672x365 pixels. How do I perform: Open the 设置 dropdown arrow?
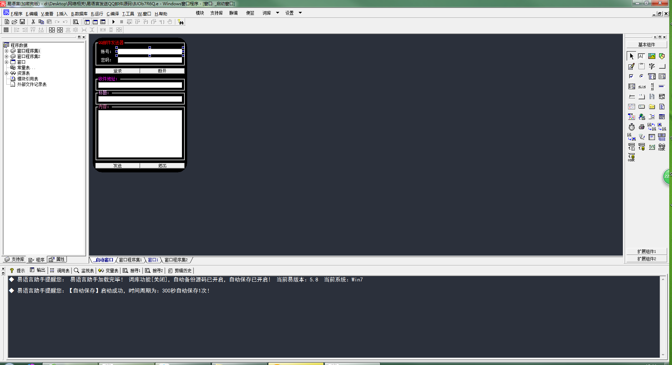point(300,13)
